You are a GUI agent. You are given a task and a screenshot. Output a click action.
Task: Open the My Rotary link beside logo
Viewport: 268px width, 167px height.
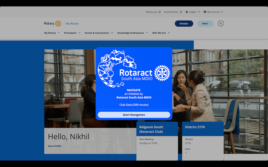(72, 23)
